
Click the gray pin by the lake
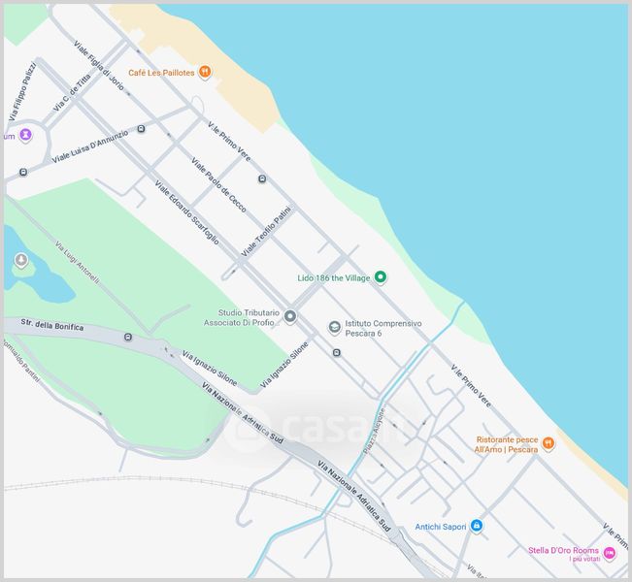coord(21,261)
